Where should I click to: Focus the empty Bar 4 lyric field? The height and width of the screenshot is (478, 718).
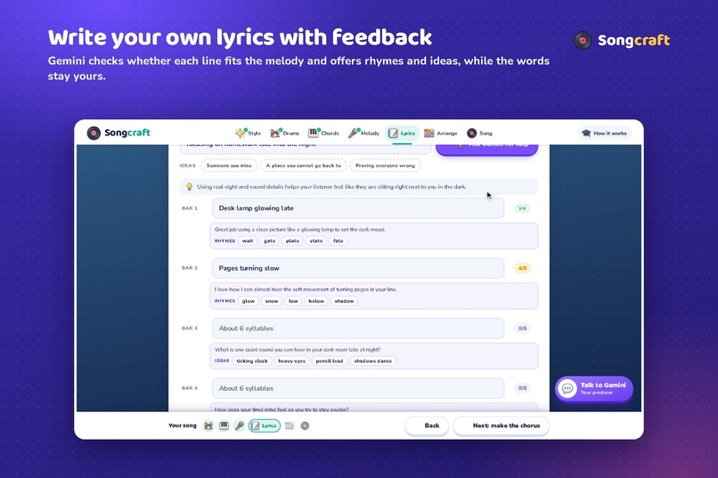pos(357,388)
